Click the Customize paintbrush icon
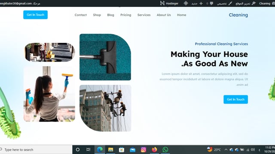Screen dimensions: 275x154 [230, 3]
